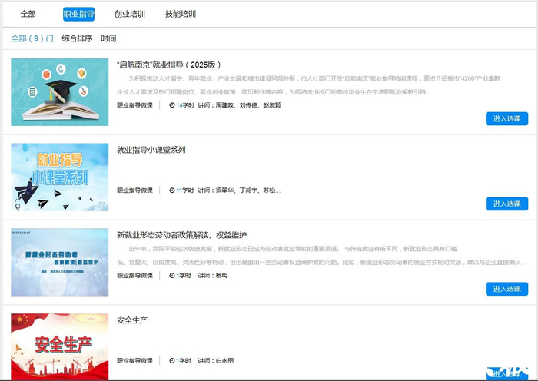
Task: Open the 创业培训 tab
Action: [x=129, y=14]
